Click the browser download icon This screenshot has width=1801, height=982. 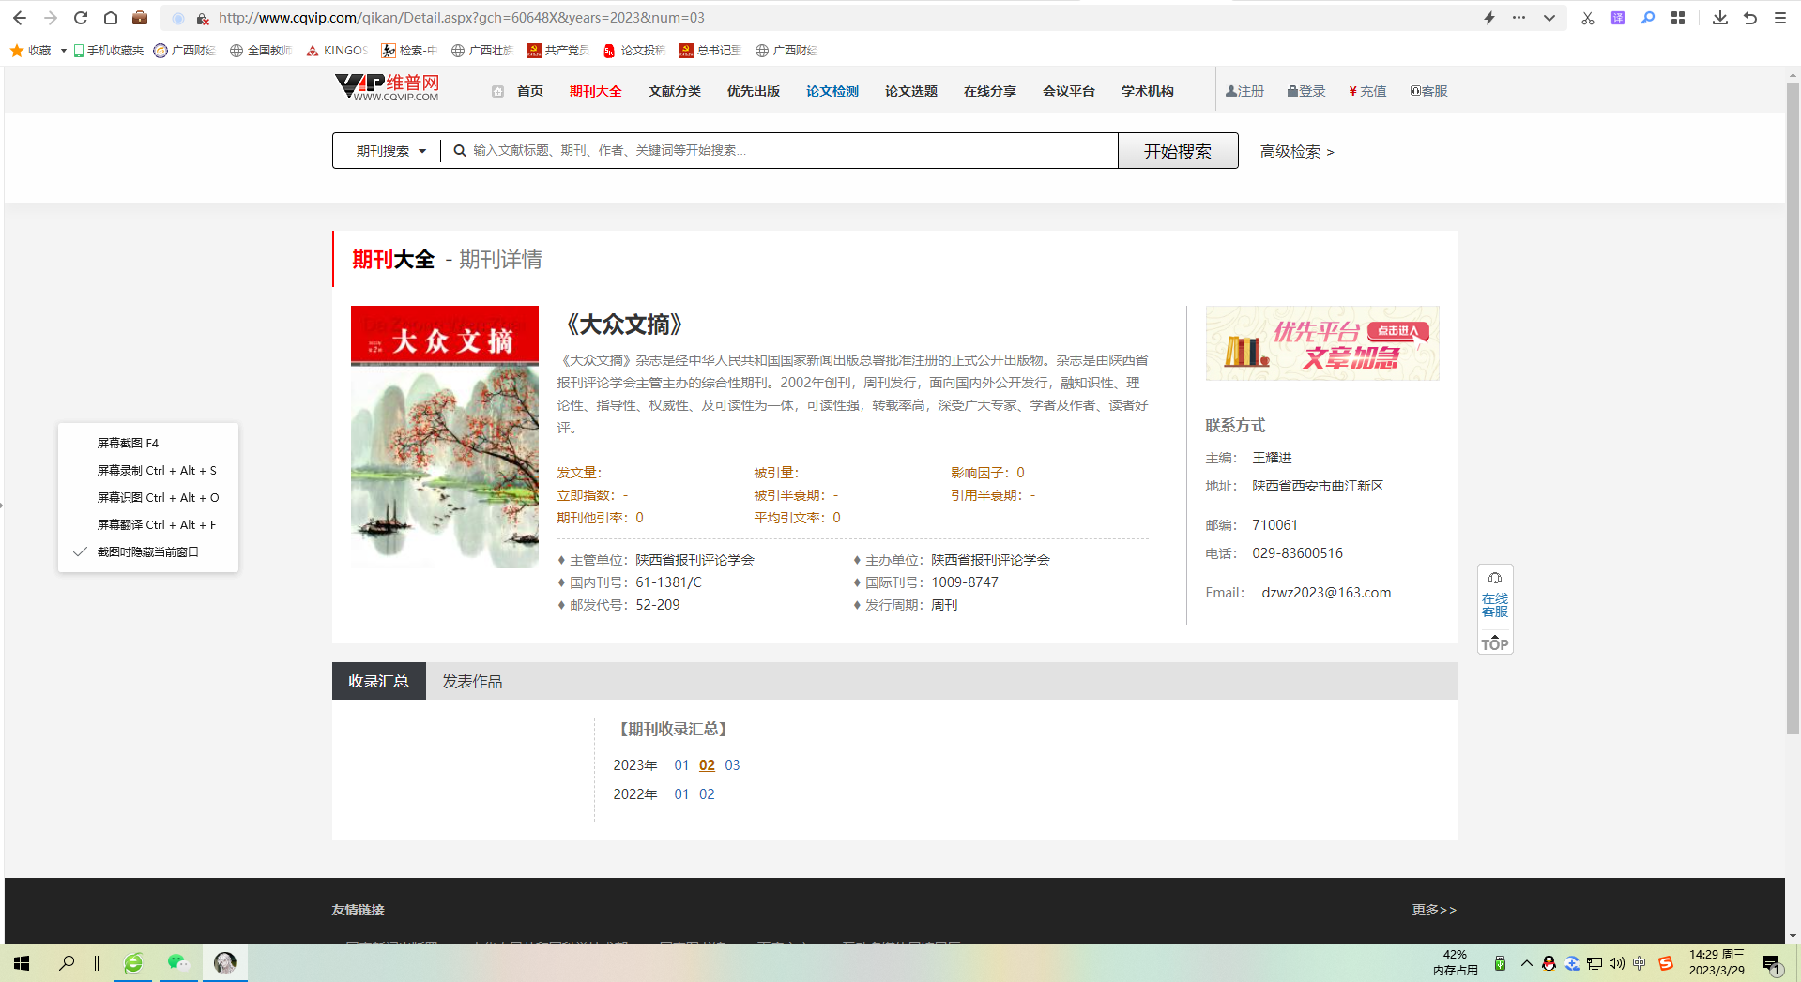(1719, 18)
